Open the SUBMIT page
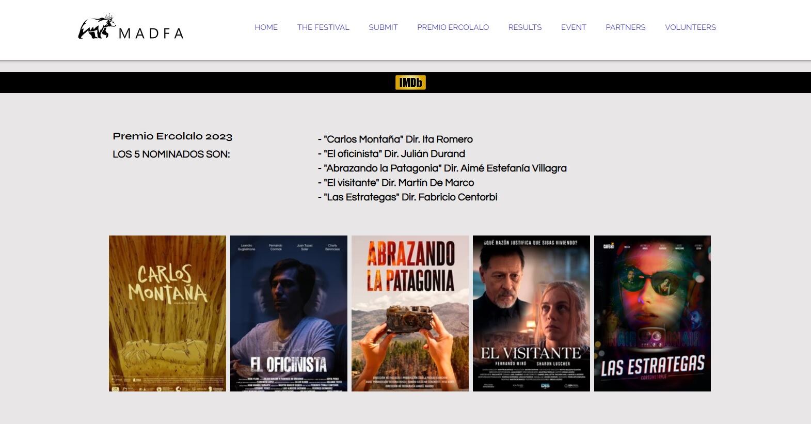 [383, 27]
